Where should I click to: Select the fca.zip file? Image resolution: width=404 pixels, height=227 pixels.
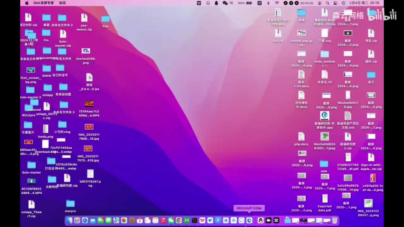click(x=278, y=36)
